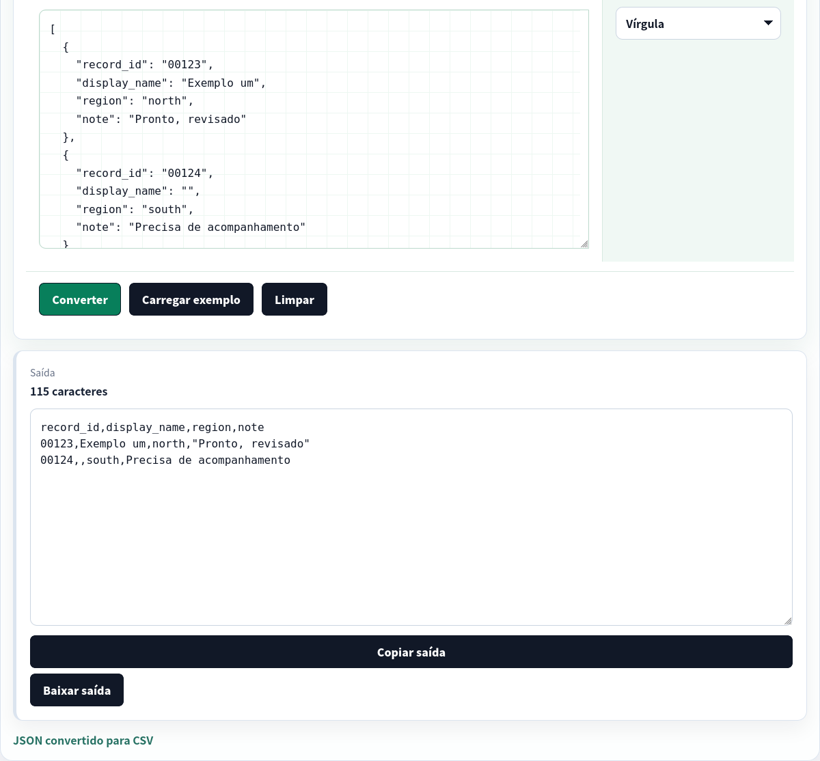Grab the output box resize handle

click(788, 621)
